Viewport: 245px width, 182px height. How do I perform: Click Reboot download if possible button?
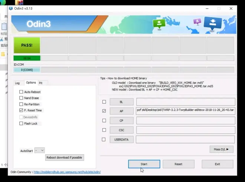[65, 158]
